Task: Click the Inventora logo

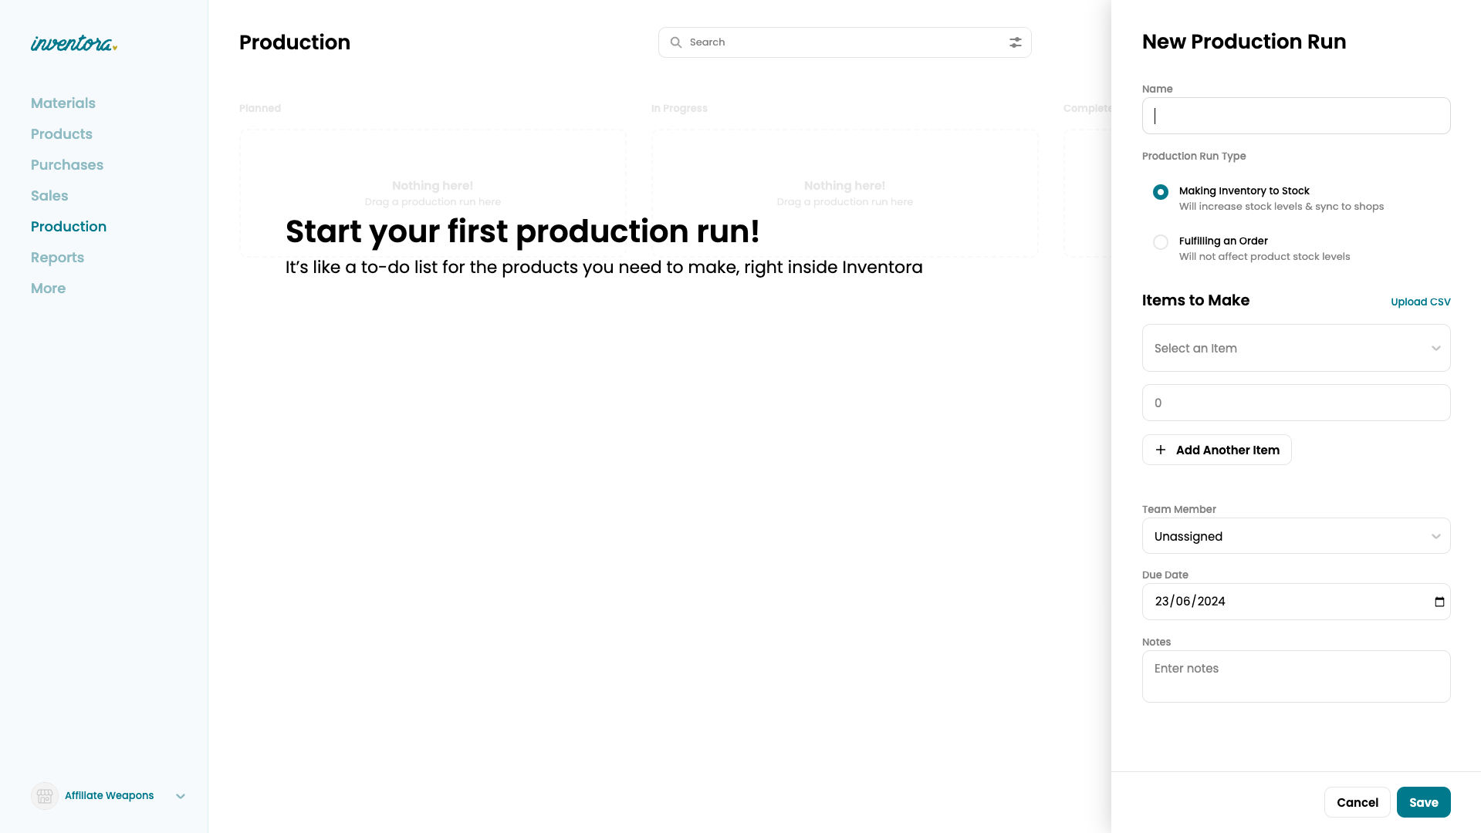Action: point(73,43)
